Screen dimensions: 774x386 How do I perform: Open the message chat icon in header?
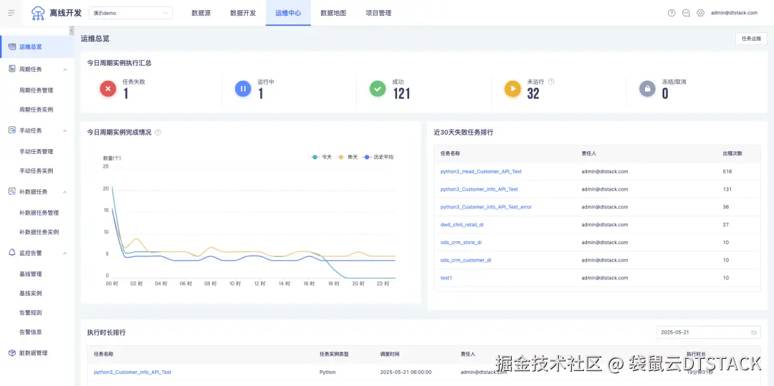pyautogui.click(x=686, y=14)
